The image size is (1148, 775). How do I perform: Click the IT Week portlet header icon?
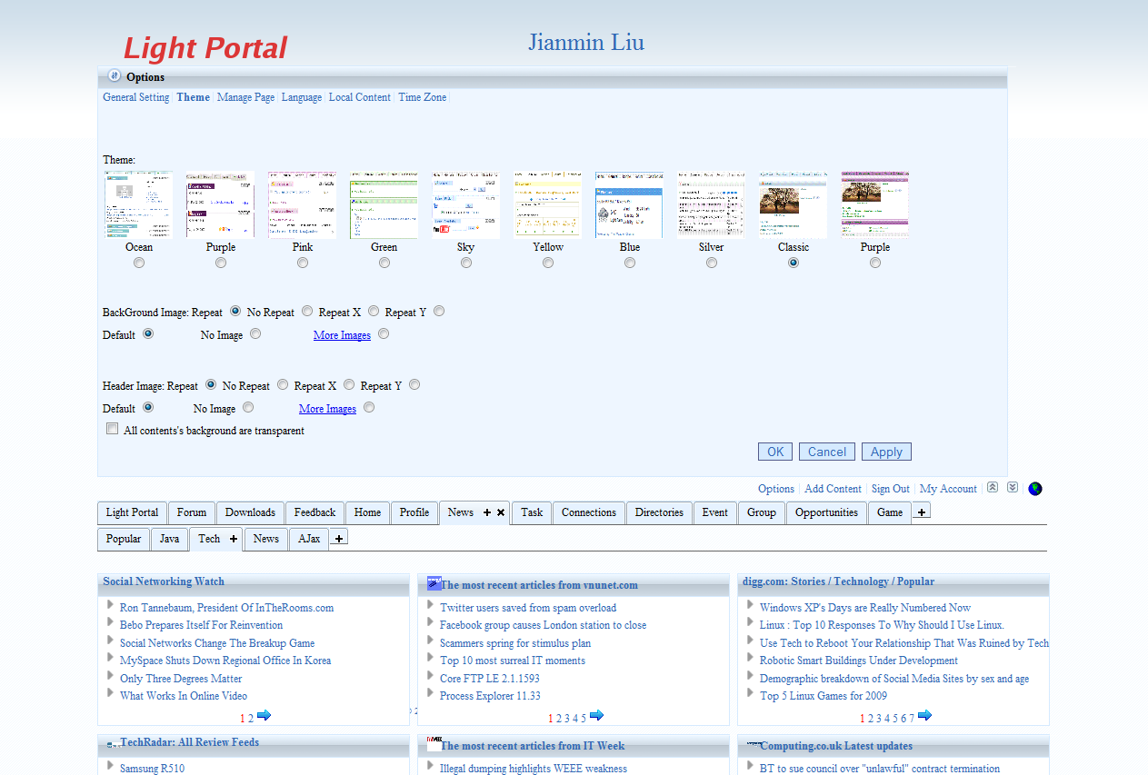click(x=434, y=744)
